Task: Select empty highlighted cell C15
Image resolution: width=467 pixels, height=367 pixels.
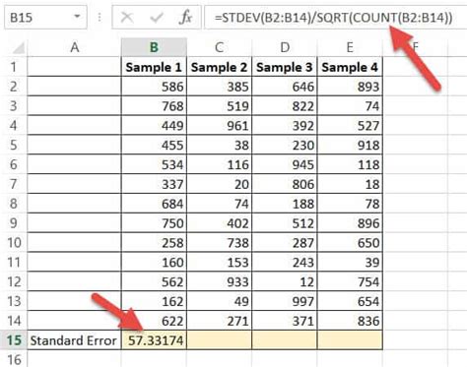Action: click(x=219, y=340)
